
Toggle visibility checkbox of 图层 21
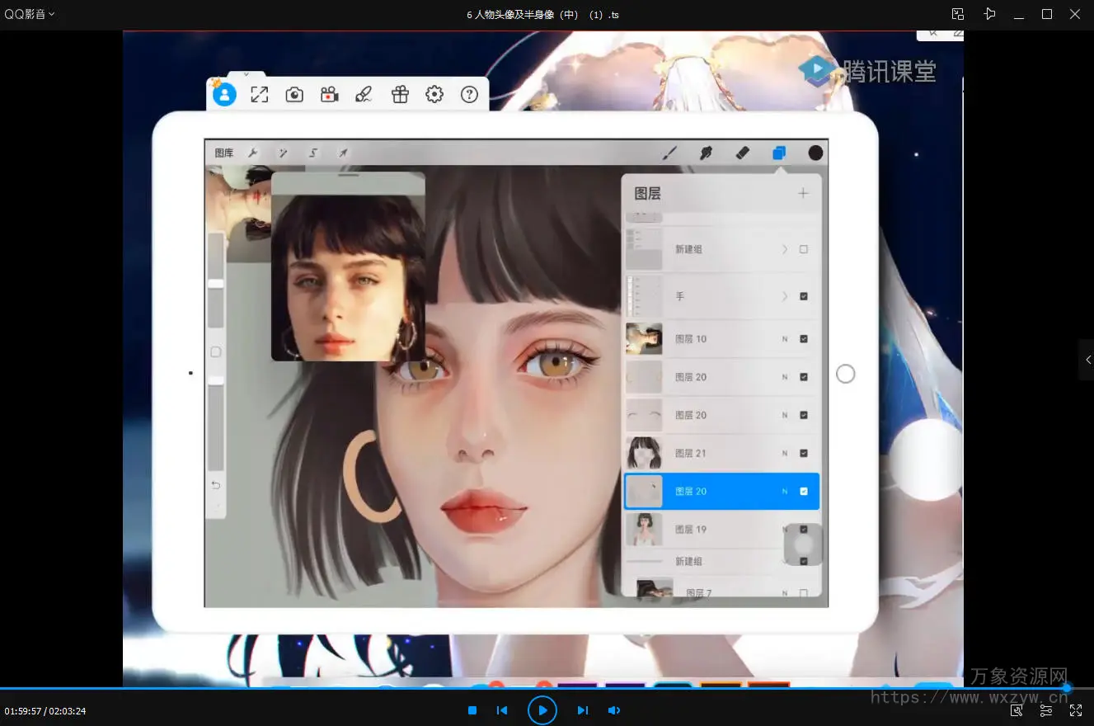point(804,453)
